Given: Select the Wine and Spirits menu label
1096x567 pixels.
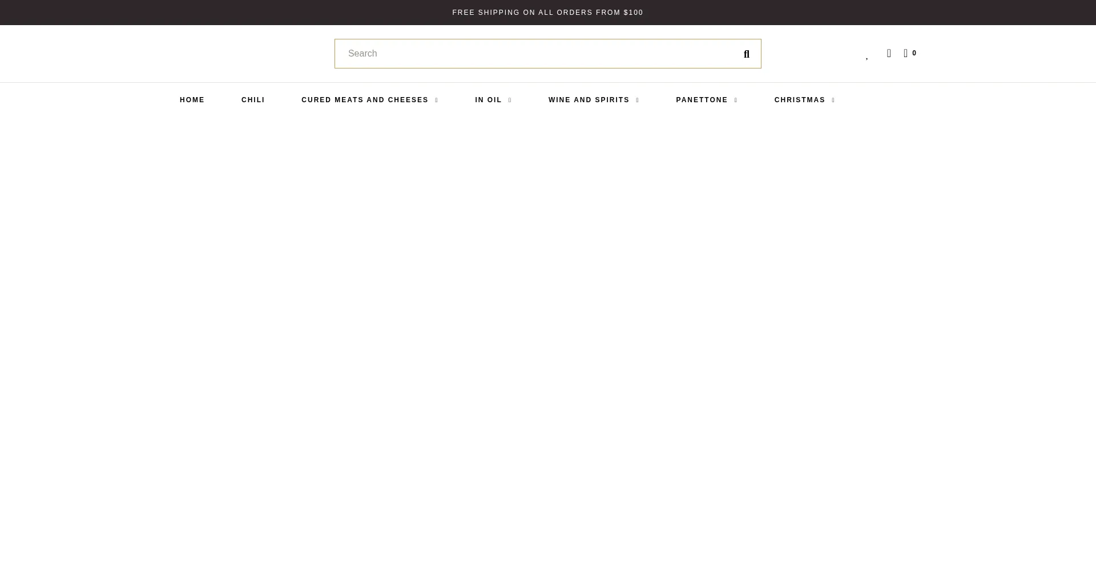Looking at the screenshot, I should (x=589, y=100).
